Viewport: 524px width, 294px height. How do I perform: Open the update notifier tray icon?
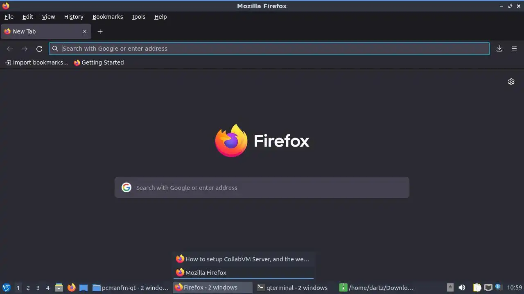point(498,287)
